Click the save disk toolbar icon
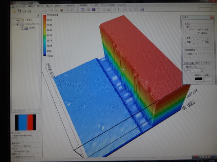Image resolution: width=217 pixels, height=162 pixels. [x=20, y=10]
